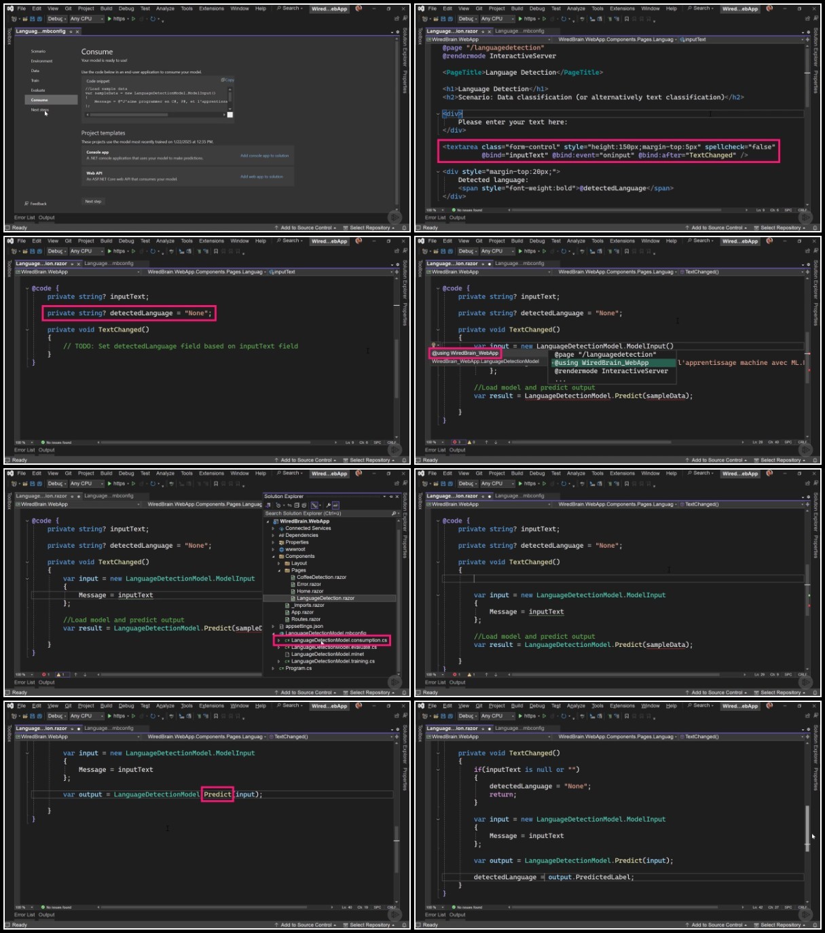The height and width of the screenshot is (933, 825).
Task: Click the Save icon in Consume window toolbar
Action: point(33,19)
